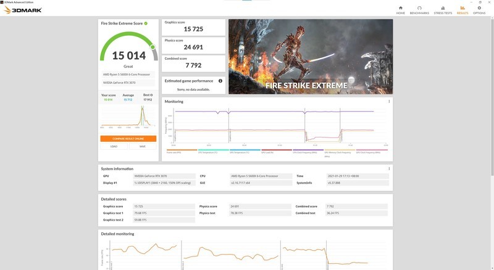The width and height of the screenshot is (494, 270).
Task: Open the Options gear icon
Action: [479, 9]
